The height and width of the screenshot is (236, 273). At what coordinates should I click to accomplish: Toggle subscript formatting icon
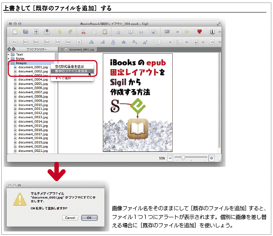pos(134,42)
